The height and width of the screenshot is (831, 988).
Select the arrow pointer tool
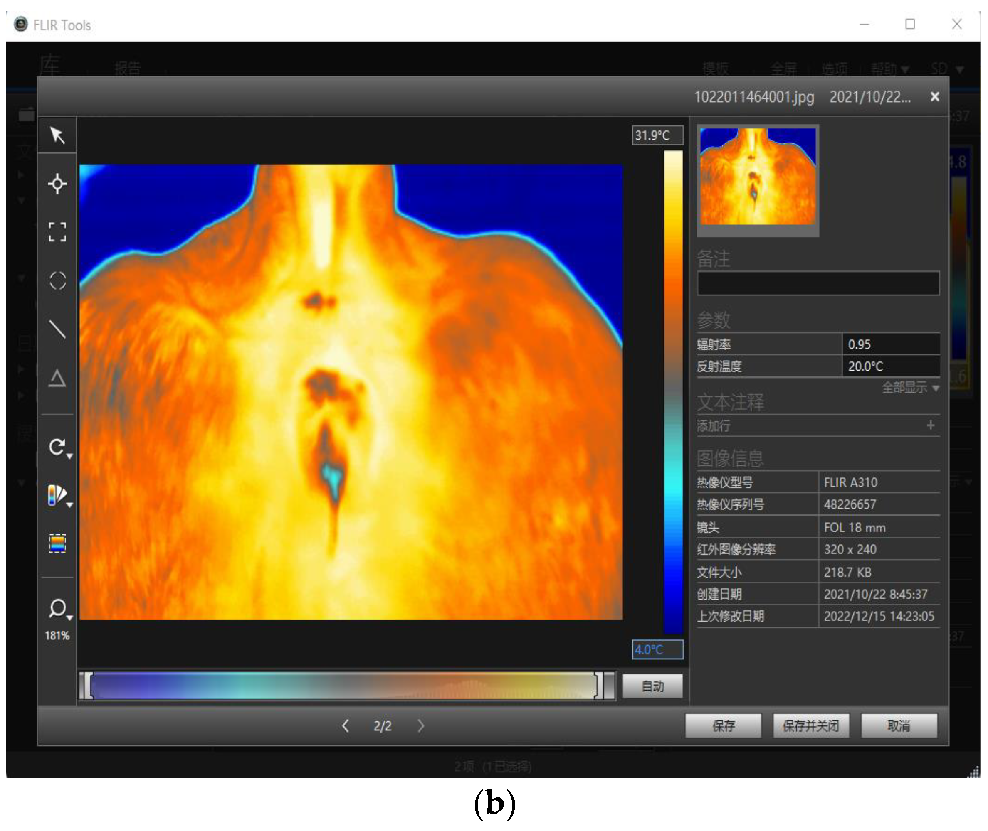57,135
